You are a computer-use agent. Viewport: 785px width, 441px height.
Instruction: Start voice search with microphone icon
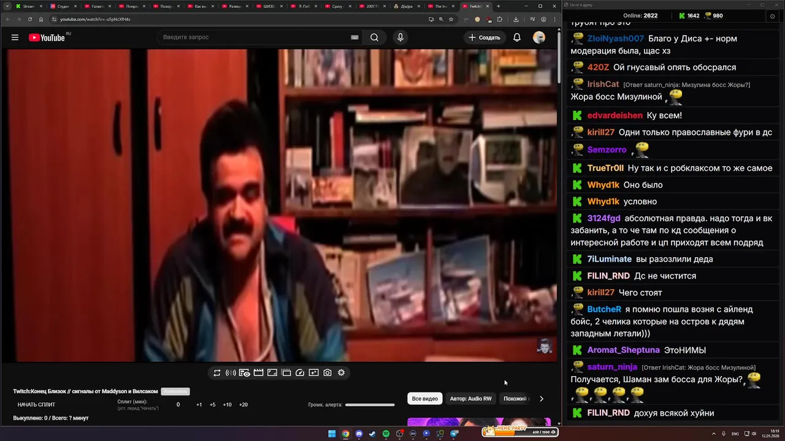[400, 37]
